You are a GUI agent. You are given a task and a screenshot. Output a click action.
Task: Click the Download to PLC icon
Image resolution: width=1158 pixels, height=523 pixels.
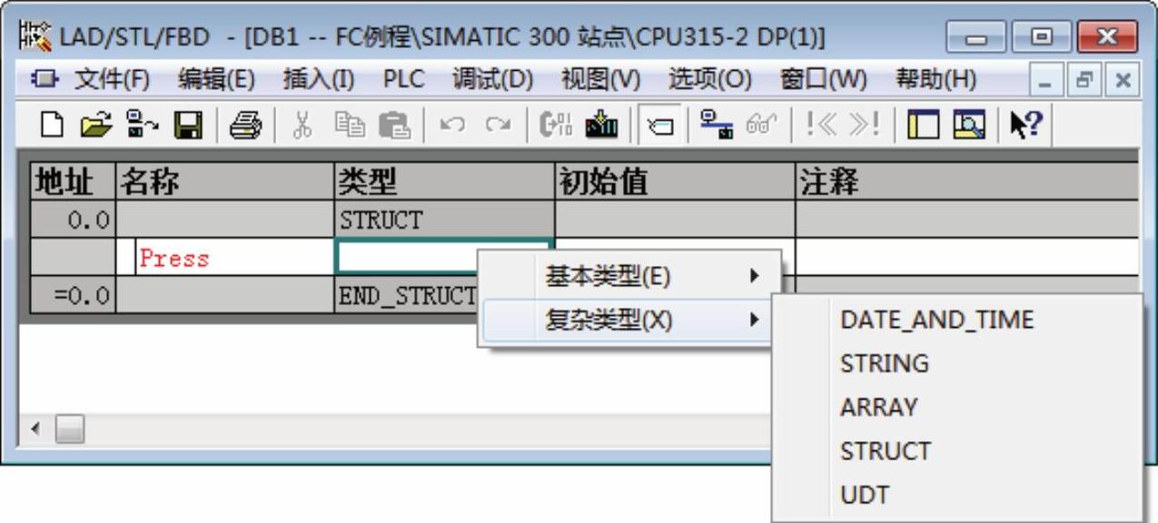[x=601, y=125]
